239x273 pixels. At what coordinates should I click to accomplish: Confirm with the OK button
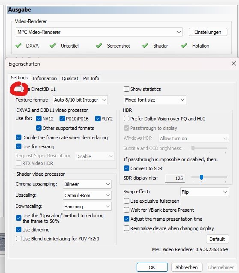click(152, 267)
